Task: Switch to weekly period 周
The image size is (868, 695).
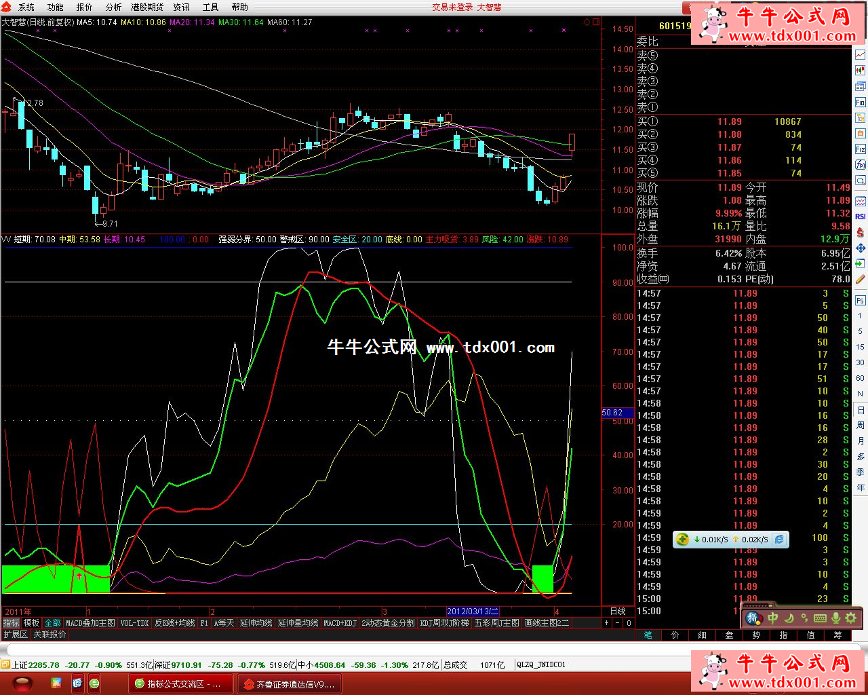Action: click(860, 425)
